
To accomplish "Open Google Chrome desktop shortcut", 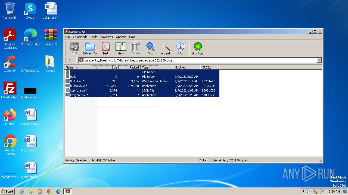I will click(x=10, y=145).
